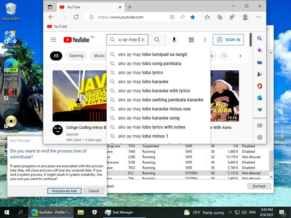This screenshot has width=291, height=218.
Task: Clear the YouTube search query
Action: [143, 40]
